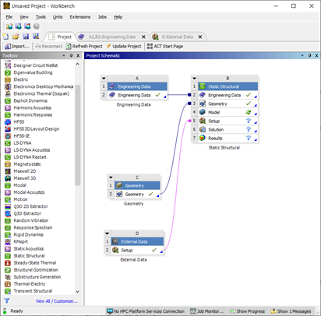Screen dimensions: 321x316
Task: Select Explicit Dynamics in Toolbox
Action: click(x=30, y=100)
